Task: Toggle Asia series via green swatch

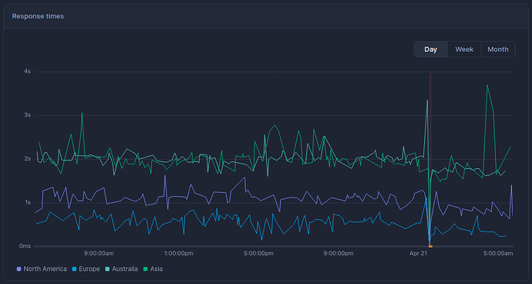Action: 146,269
